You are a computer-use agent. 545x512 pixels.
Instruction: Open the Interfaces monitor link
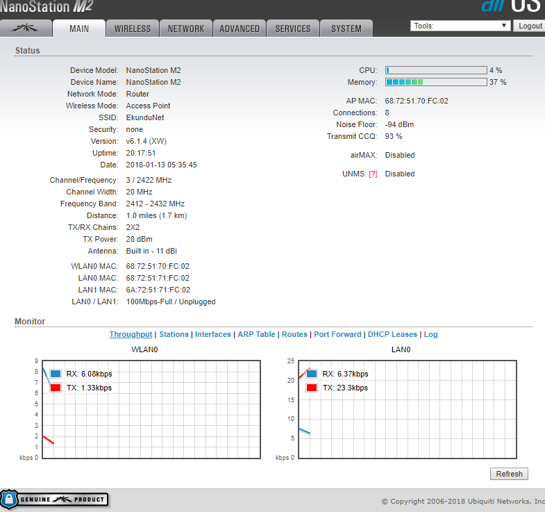(x=212, y=334)
